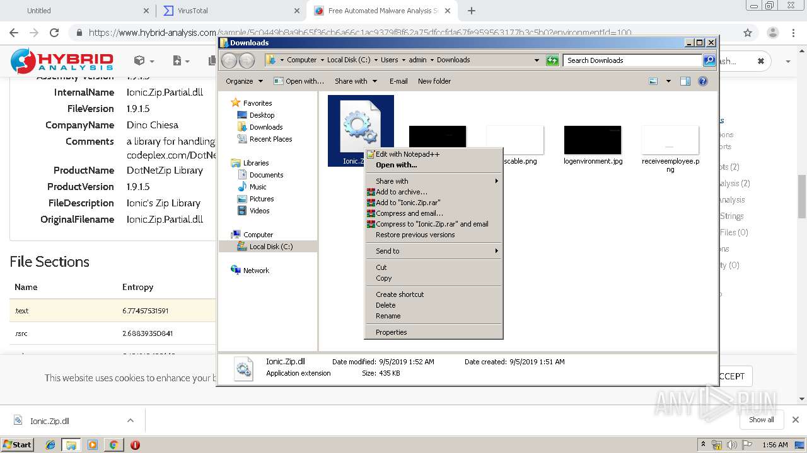Click 'Users' breadcrumb in address bar
The width and height of the screenshot is (807, 453).
pyautogui.click(x=389, y=60)
